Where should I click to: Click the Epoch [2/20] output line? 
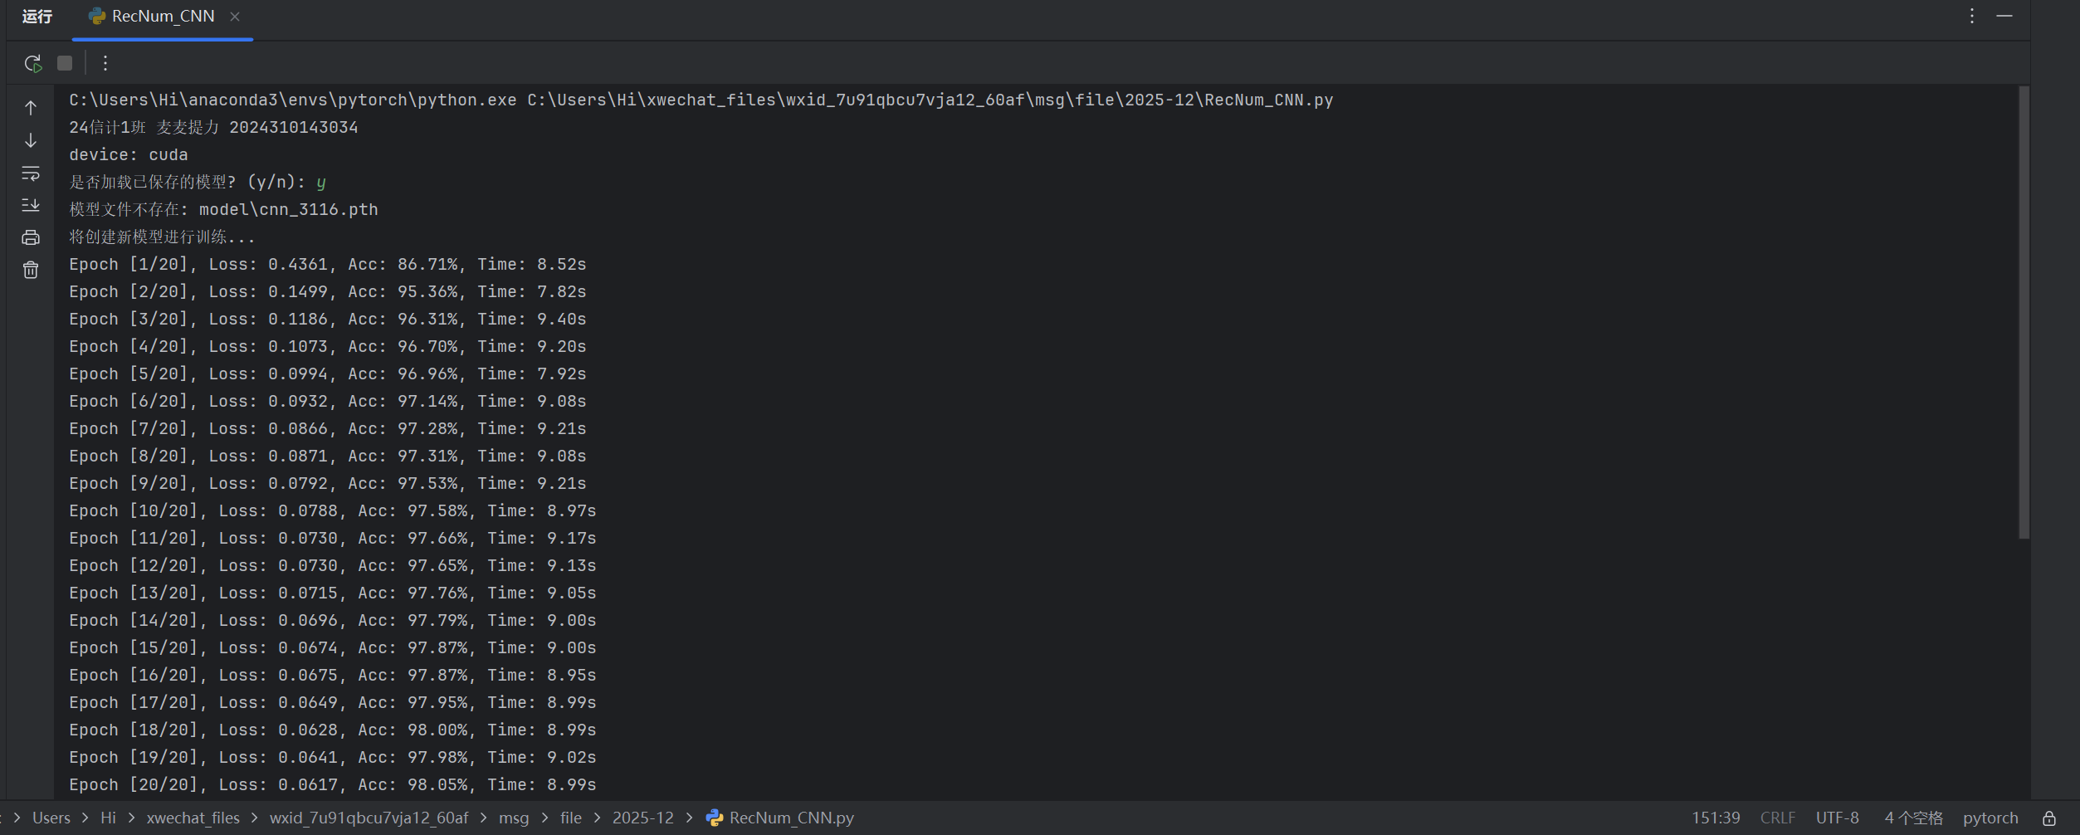[328, 292]
